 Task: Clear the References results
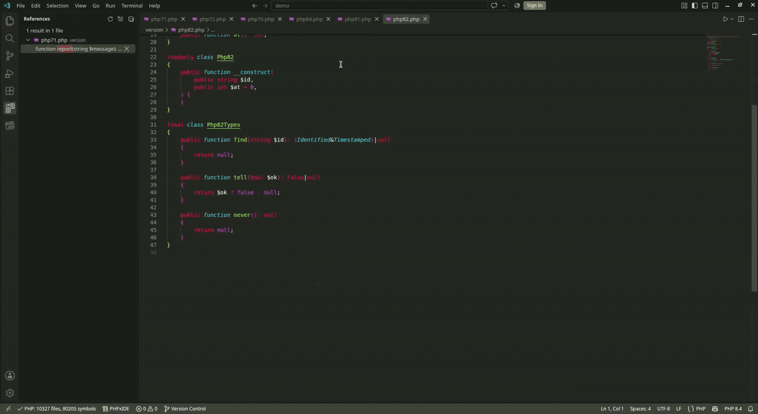click(x=120, y=19)
